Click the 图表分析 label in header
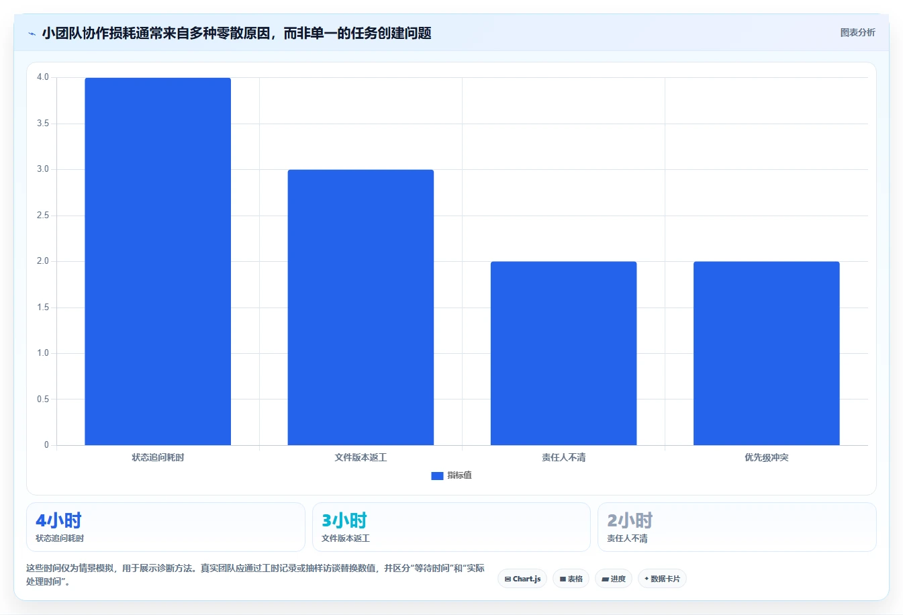The width and height of the screenshot is (903, 615). pyautogui.click(x=857, y=32)
